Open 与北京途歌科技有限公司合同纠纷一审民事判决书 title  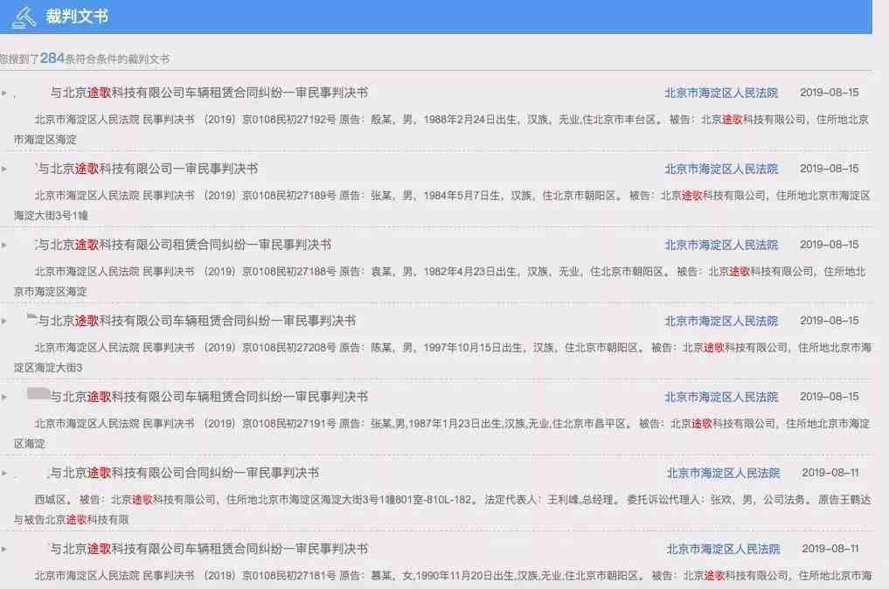coord(184,472)
